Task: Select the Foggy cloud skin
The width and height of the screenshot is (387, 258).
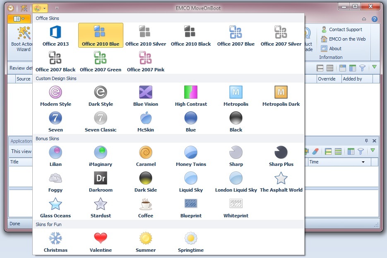Action: tap(55, 182)
